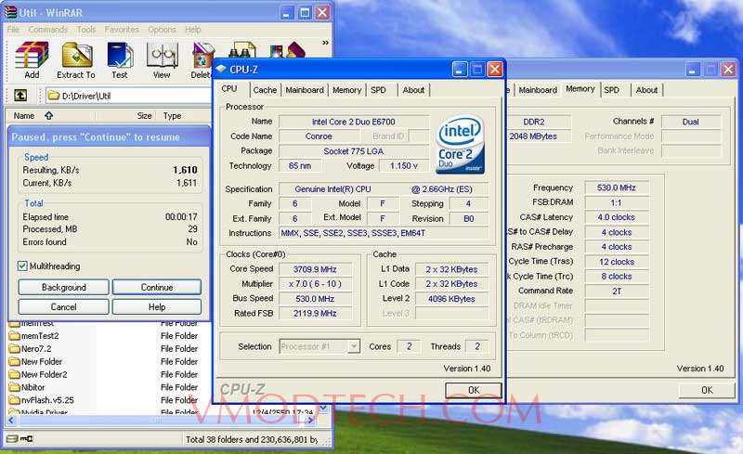Click the Background button in the paused dialog
This screenshot has height=454, width=743.
63,287
